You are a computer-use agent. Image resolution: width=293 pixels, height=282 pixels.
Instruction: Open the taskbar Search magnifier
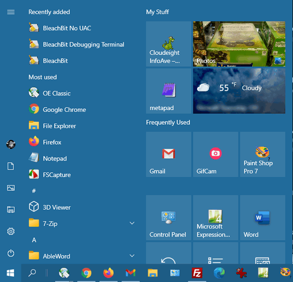32,273
